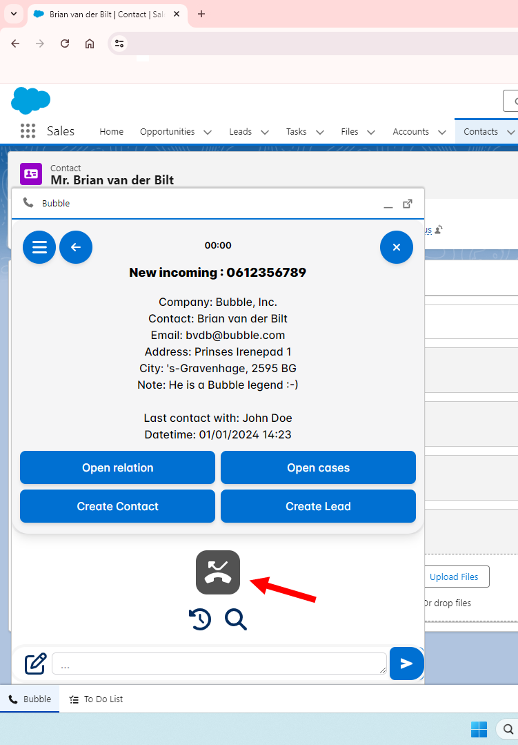
Task: Open To Do List in utility bar
Action: (x=97, y=699)
